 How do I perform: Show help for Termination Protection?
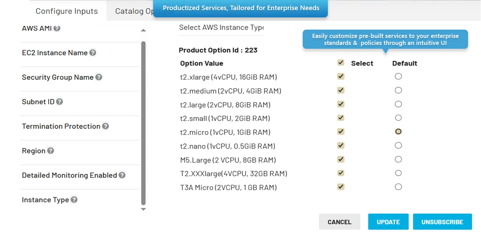(105, 126)
